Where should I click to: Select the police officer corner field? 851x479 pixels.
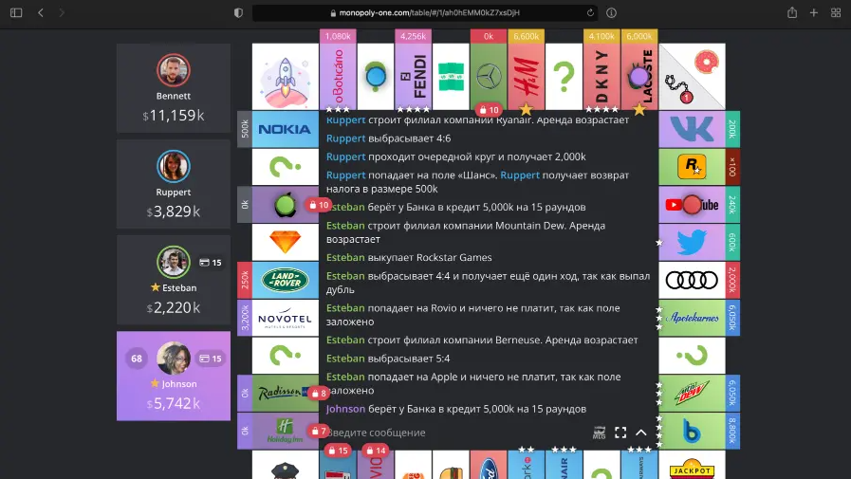(x=285, y=465)
